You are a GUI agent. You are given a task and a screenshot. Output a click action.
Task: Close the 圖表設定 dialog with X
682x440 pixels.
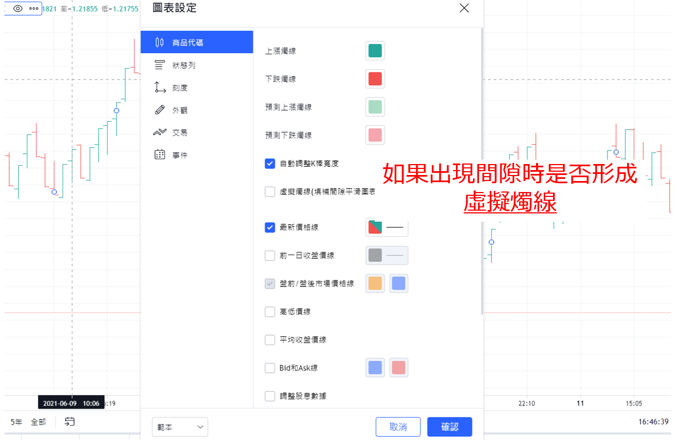[464, 8]
